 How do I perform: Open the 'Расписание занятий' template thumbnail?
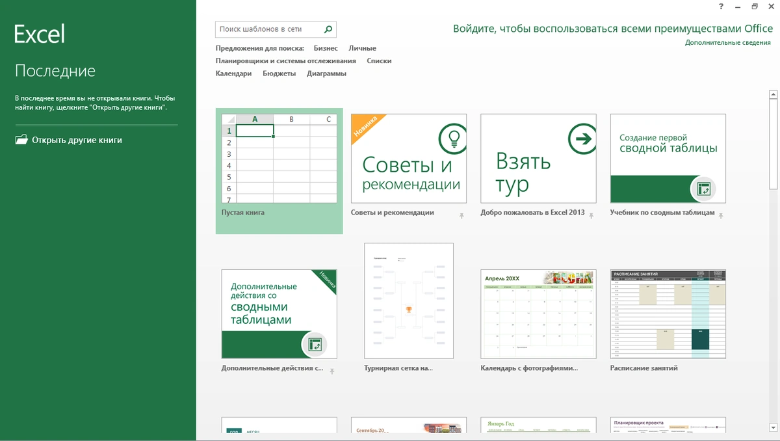coord(668,314)
